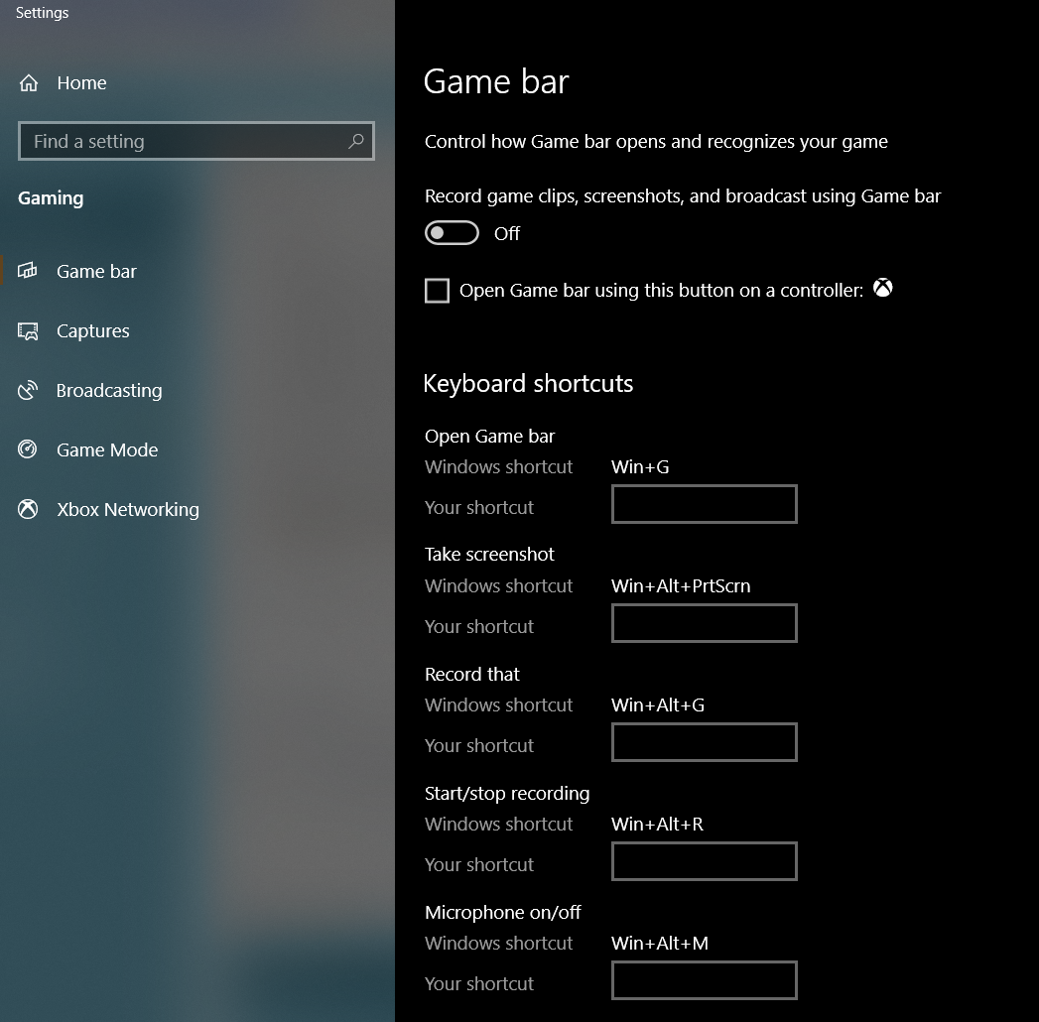Click the Xbox Networking logo icon

click(x=27, y=509)
